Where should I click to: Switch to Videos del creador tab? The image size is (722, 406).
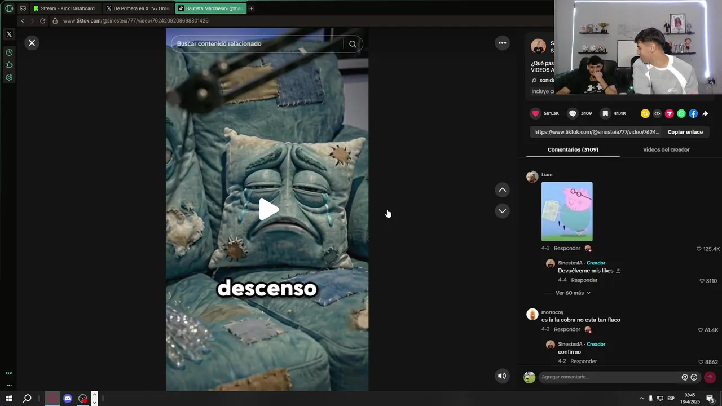(x=666, y=149)
